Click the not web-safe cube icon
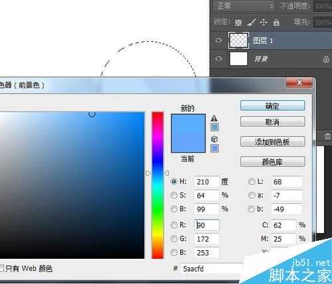The height and width of the screenshot is (284, 332). point(214,139)
